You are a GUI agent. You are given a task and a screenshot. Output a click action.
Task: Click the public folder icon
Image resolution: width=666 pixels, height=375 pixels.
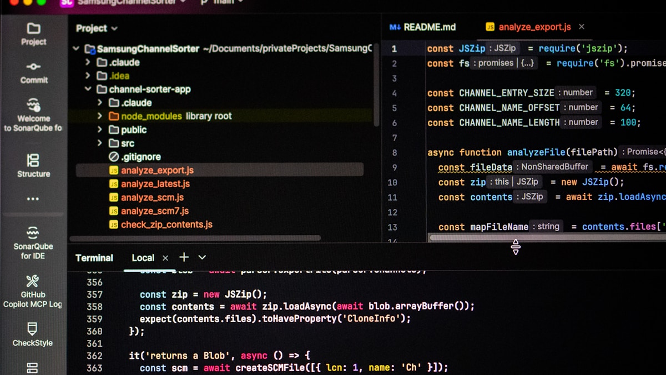click(x=114, y=129)
